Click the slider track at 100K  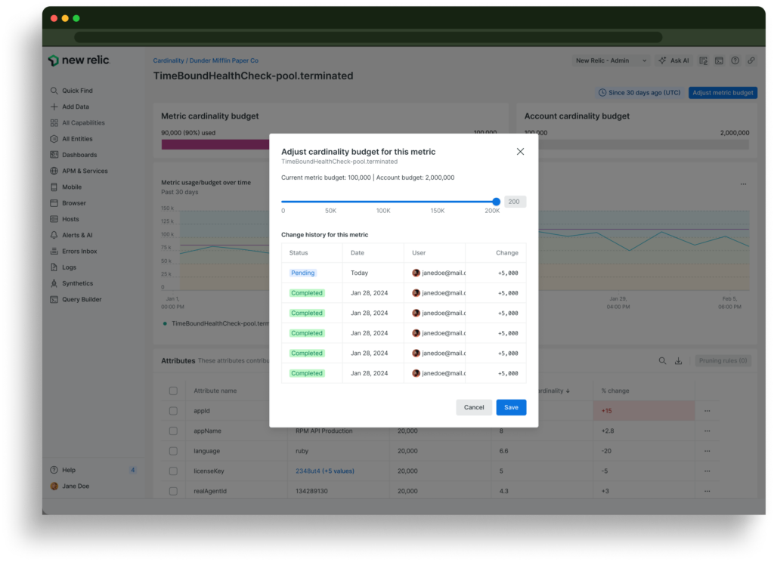(x=383, y=202)
